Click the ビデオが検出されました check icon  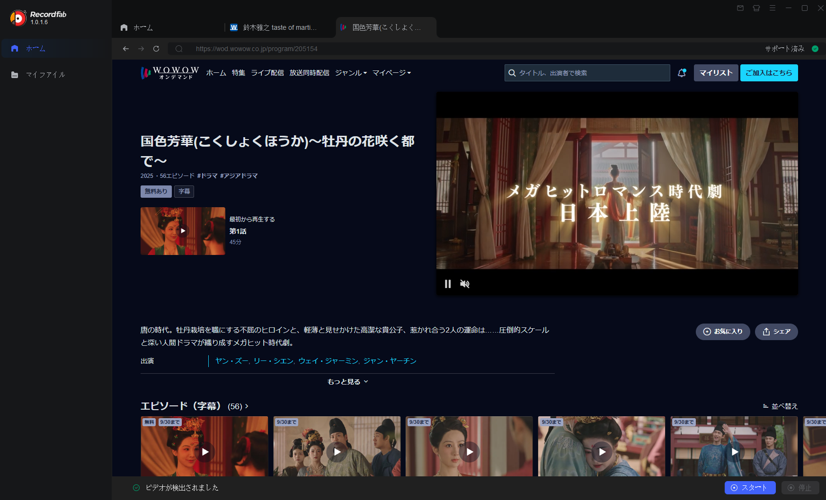136,488
